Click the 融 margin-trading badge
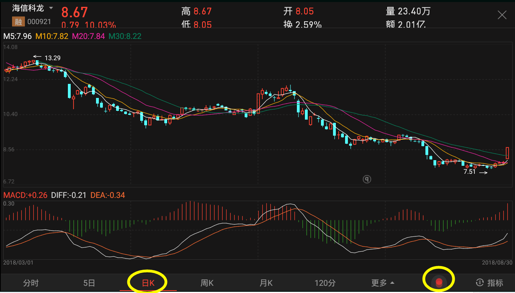 click(18, 21)
